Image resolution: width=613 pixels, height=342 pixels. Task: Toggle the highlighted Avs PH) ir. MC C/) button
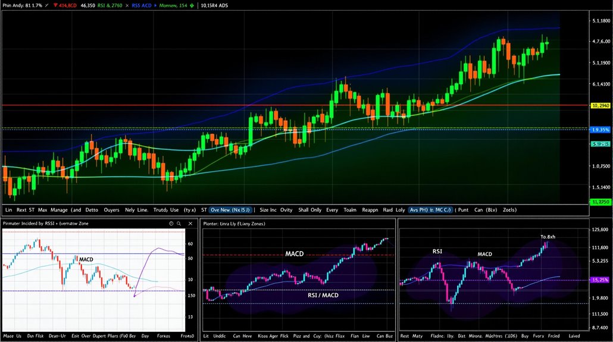(x=430, y=210)
